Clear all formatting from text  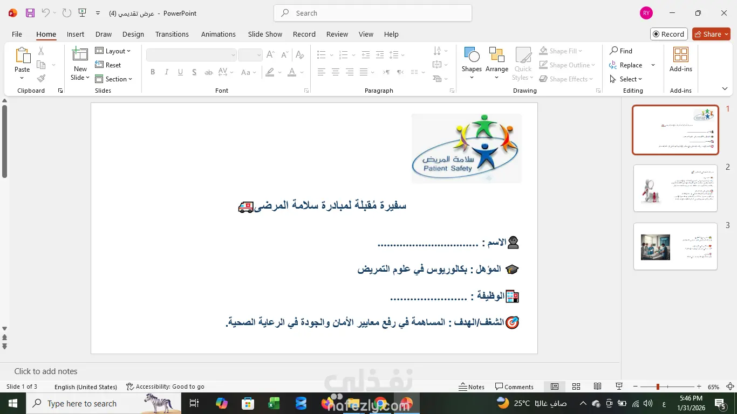[300, 55]
